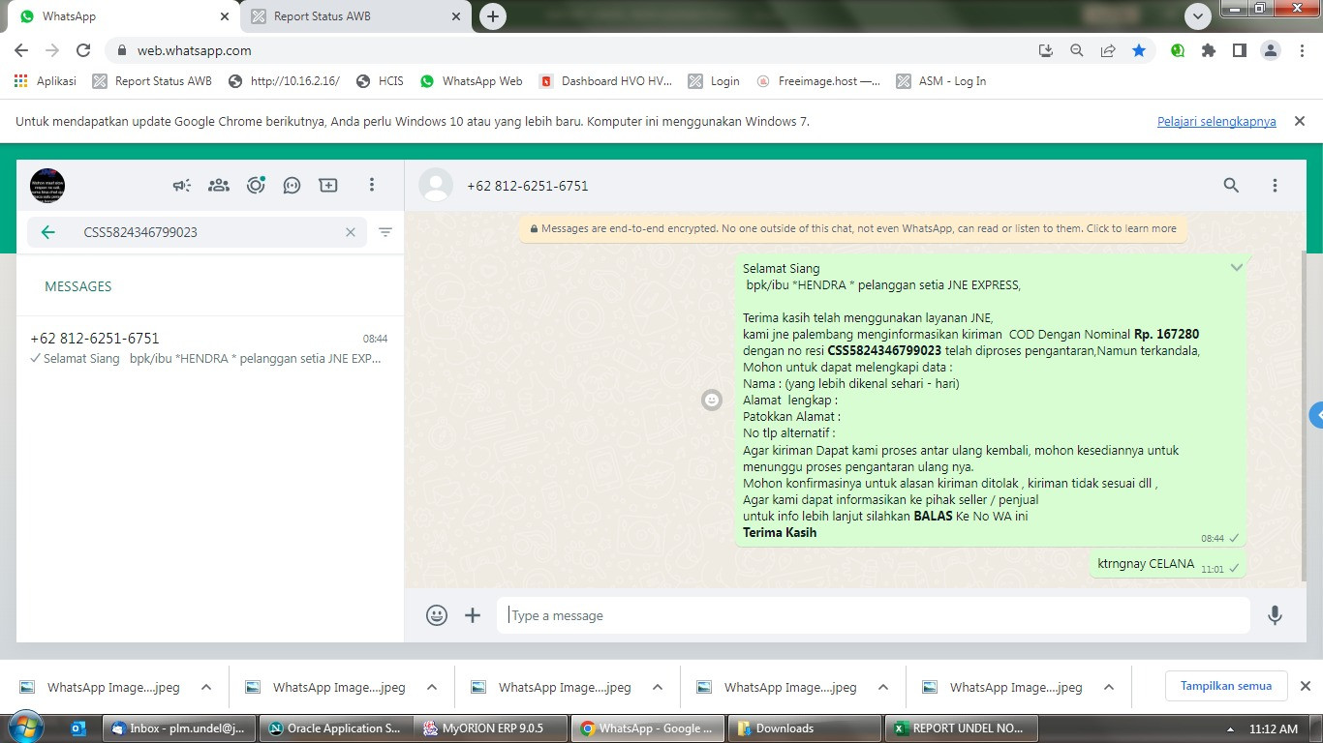The width and height of the screenshot is (1323, 743).
Task: Open http://10.16.2.16/ bookmark
Action: 285,81
